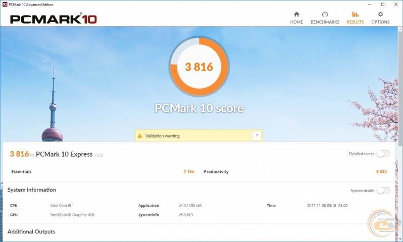Viewport: 403px width, 242px height.
Task: Select the Results bar chart icon
Action: click(x=355, y=14)
